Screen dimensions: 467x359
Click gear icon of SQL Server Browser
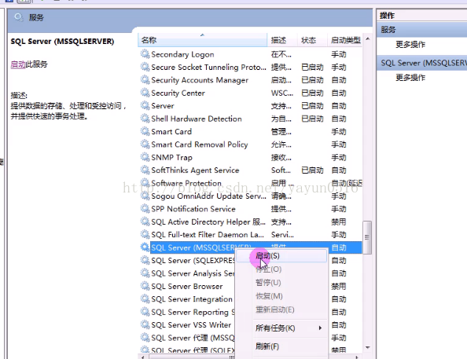[x=145, y=286]
